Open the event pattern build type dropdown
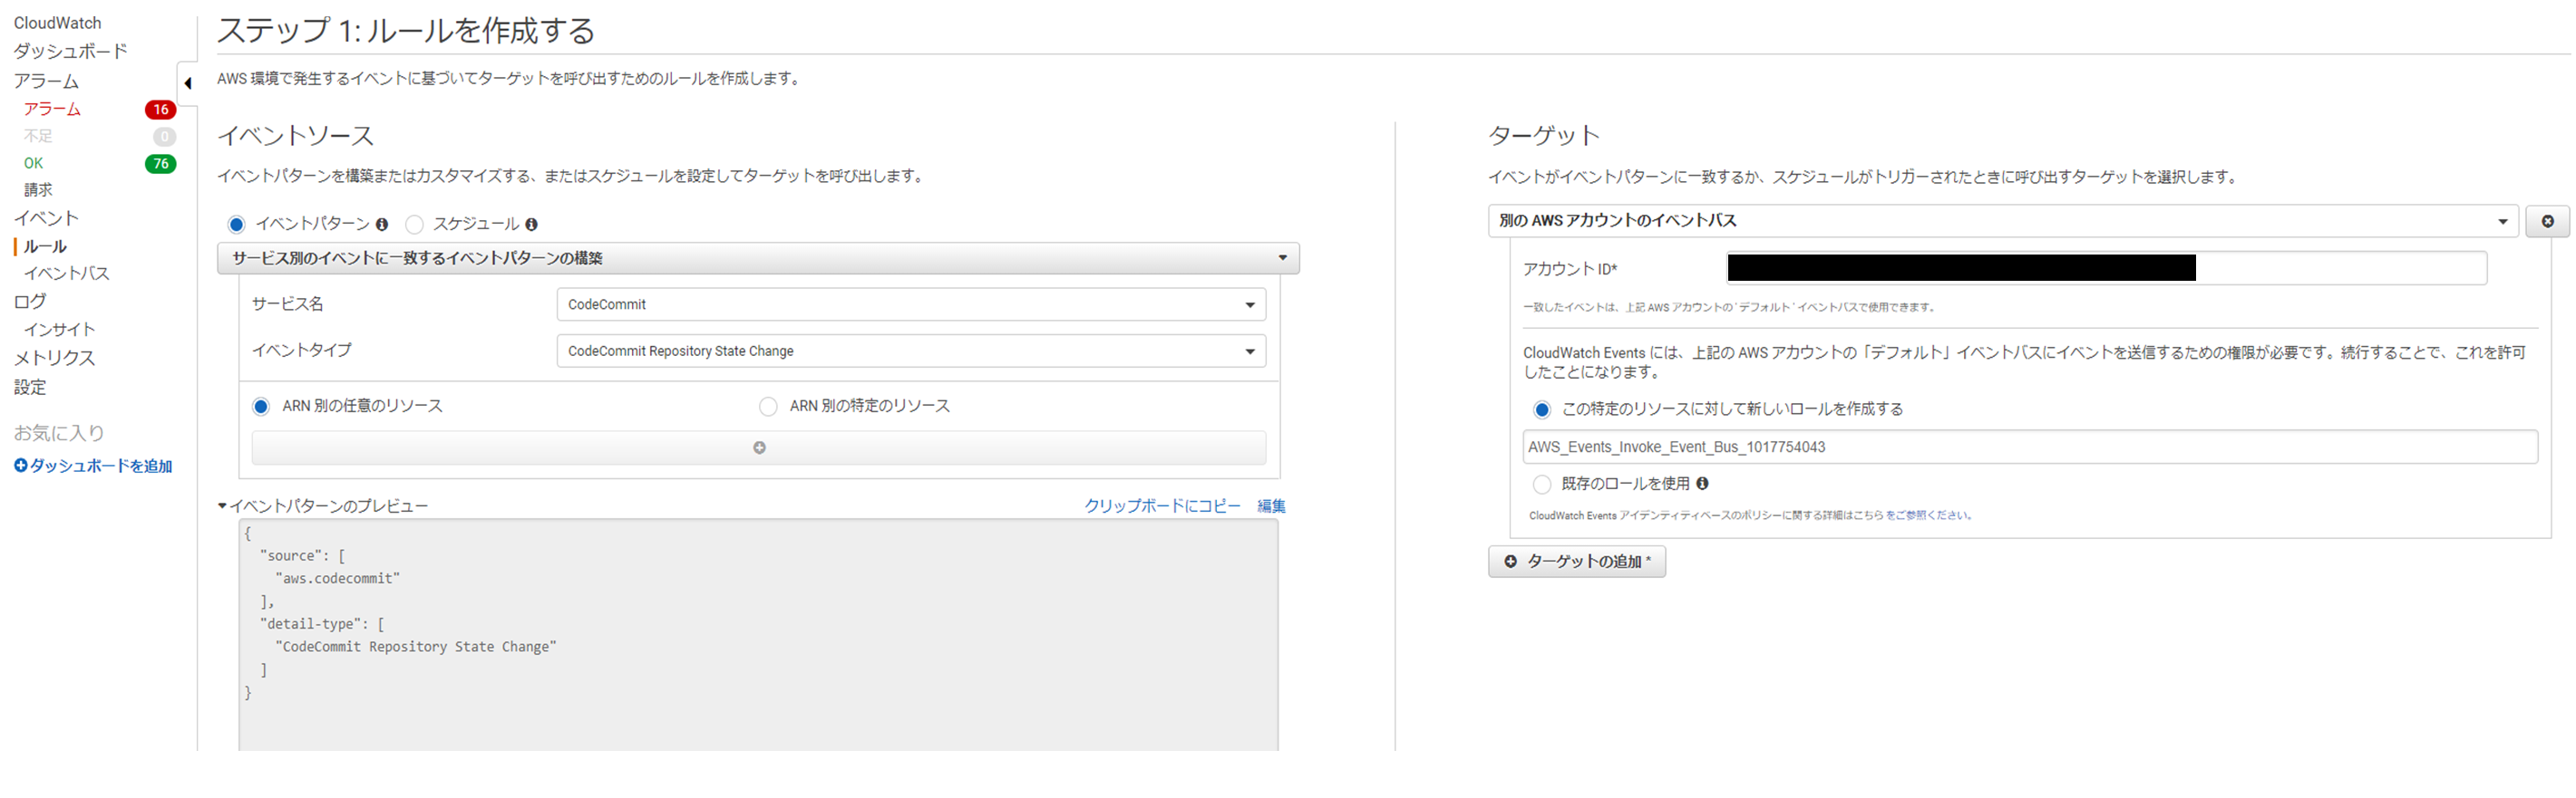Image resolution: width=2576 pixels, height=798 pixels. 758,259
